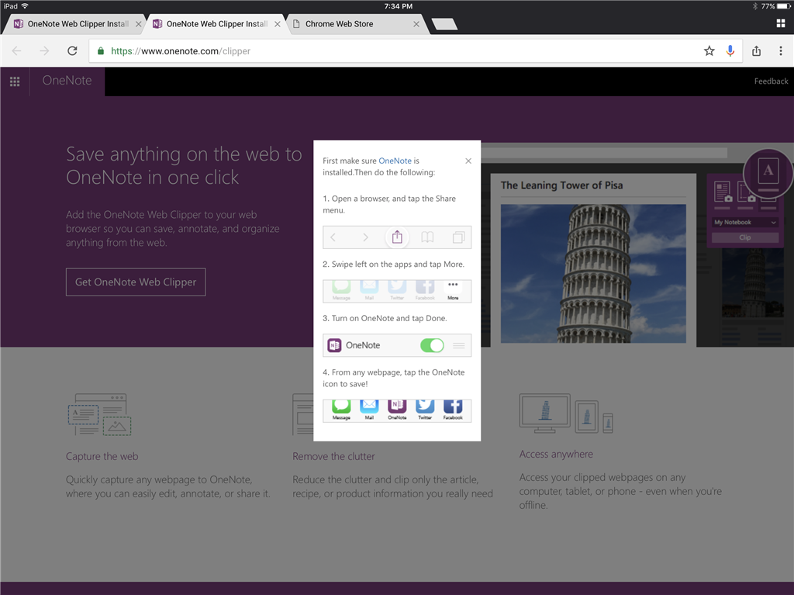Click the full page clip mode icon in preview
794x595 pixels.
pos(723,192)
